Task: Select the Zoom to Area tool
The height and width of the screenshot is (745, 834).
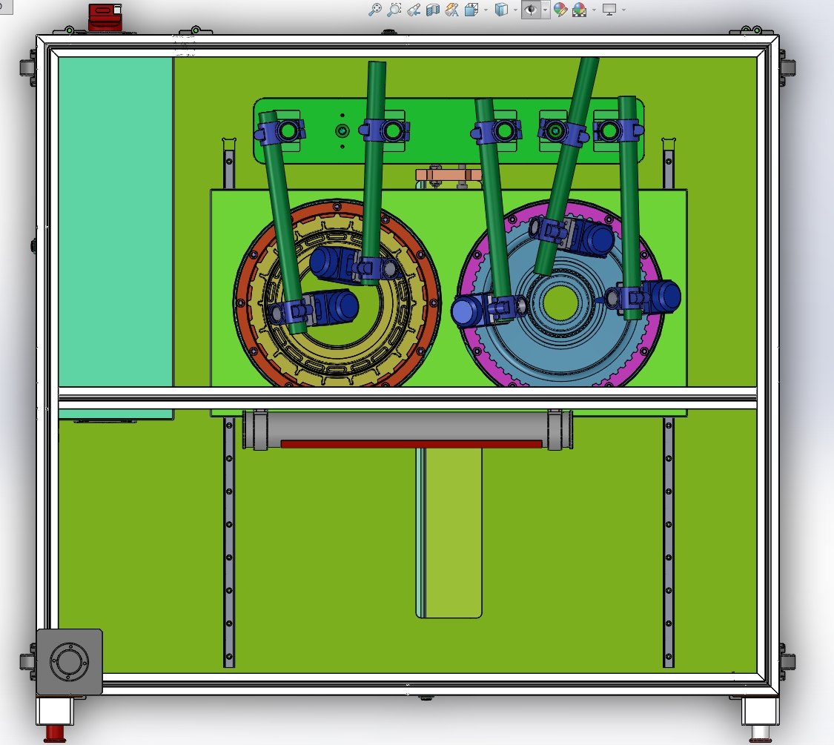Action: coord(394,10)
